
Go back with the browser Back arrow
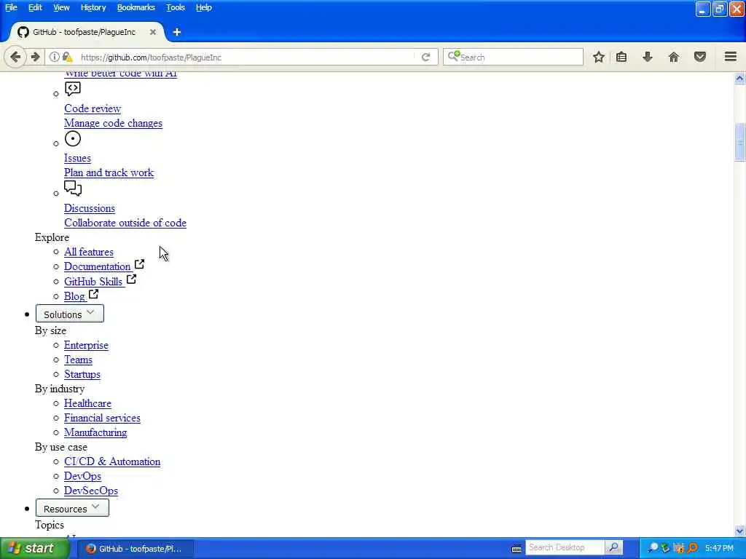click(x=15, y=57)
